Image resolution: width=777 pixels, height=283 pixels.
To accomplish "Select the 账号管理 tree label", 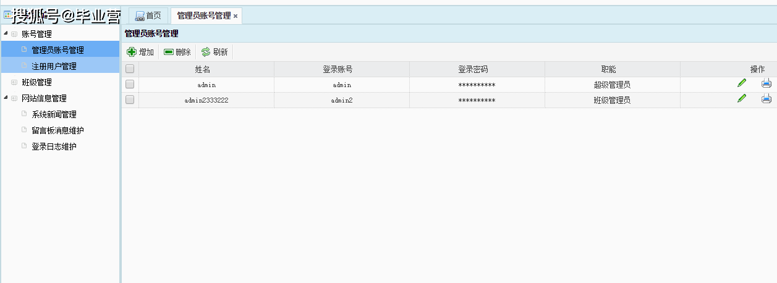I will (36, 34).
